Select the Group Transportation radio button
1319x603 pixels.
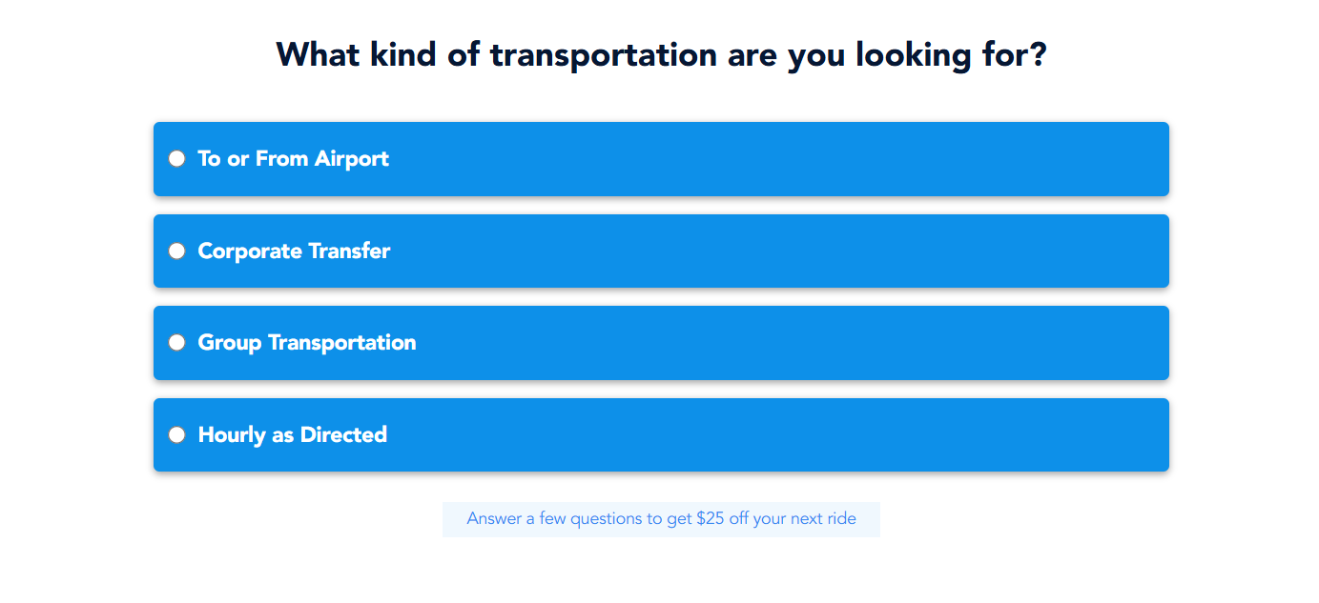tap(176, 343)
